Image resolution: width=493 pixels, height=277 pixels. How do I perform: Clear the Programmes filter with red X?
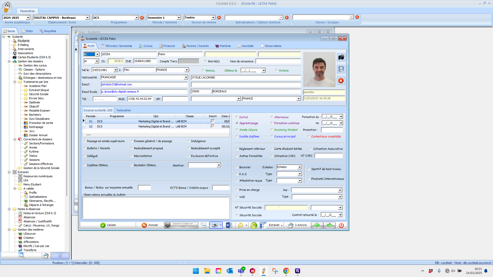(x=142, y=18)
